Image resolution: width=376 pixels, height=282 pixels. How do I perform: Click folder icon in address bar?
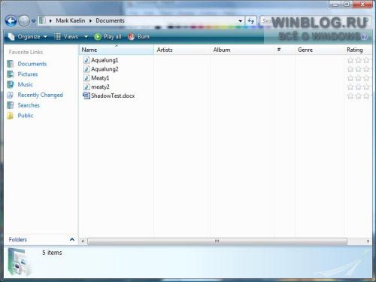pyautogui.click(x=43, y=20)
